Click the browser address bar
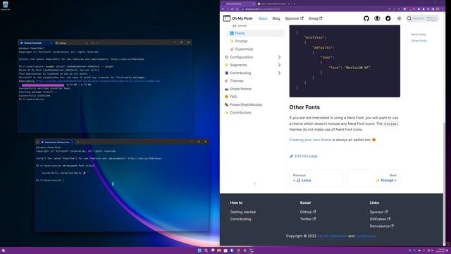The image size is (451, 254). click(x=314, y=9)
